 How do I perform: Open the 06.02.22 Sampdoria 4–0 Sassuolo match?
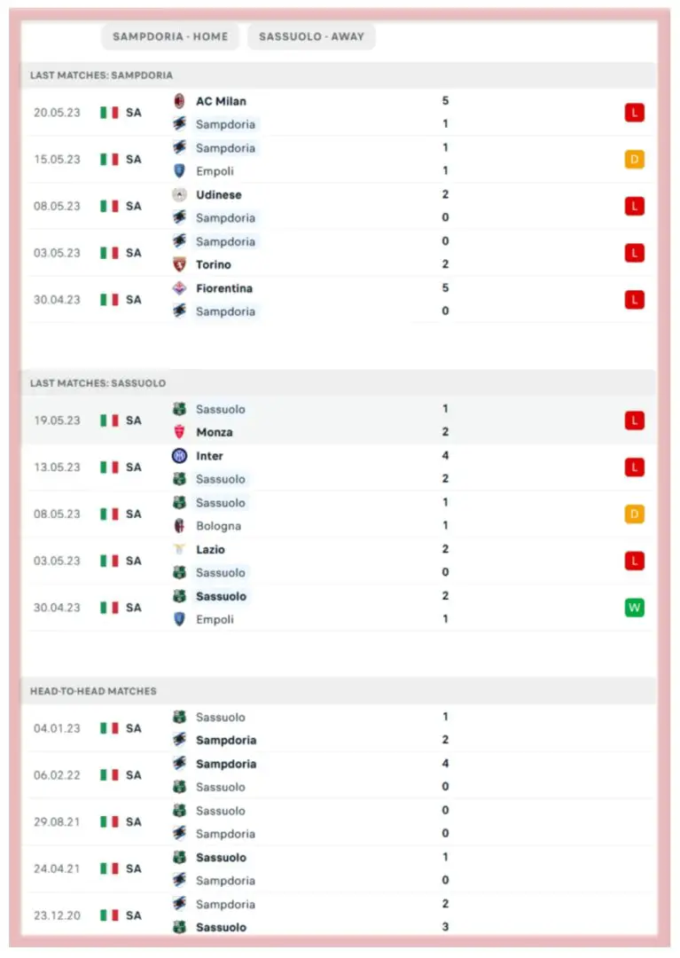[337, 775]
